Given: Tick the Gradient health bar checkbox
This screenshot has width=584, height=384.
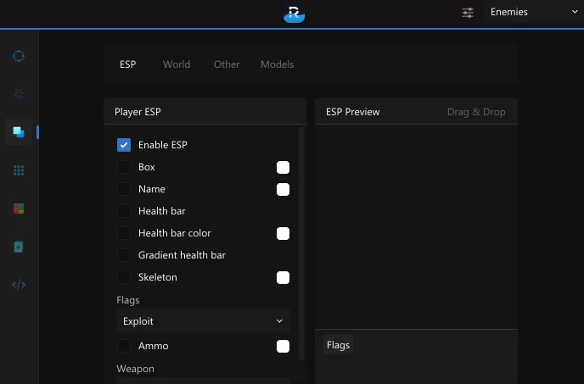Looking at the screenshot, I should pos(124,255).
